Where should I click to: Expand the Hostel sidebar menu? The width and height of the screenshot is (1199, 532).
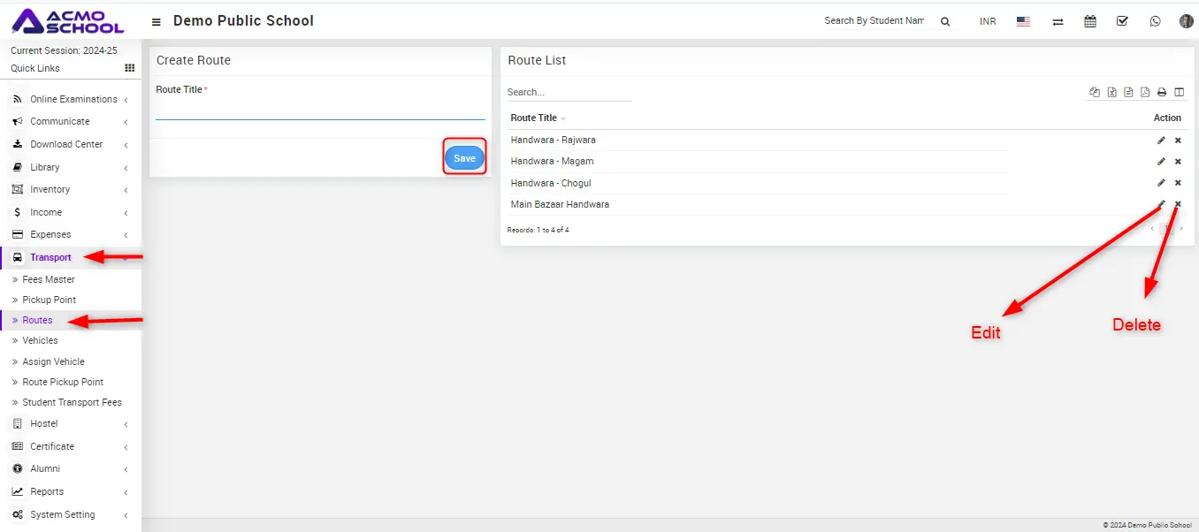coord(44,423)
